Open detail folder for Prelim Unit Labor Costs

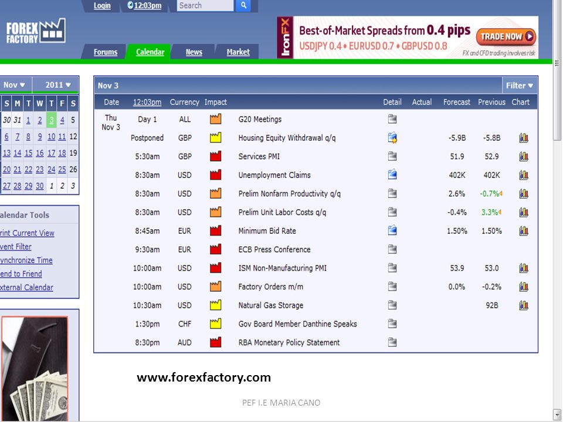392,212
